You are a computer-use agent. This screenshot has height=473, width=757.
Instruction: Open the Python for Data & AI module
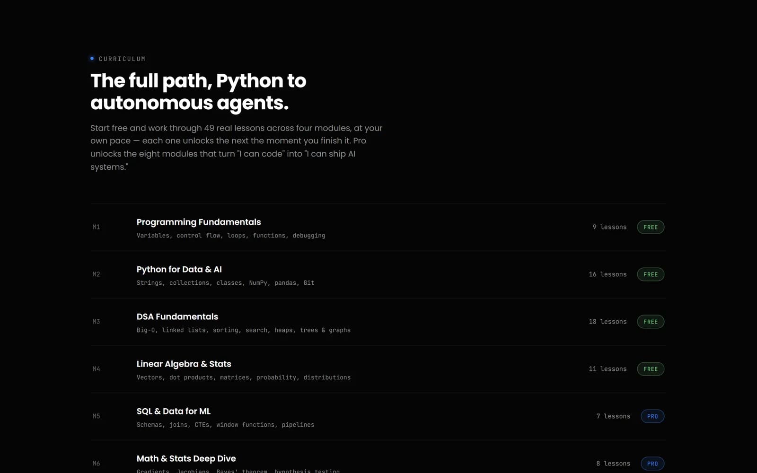pyautogui.click(x=378, y=274)
